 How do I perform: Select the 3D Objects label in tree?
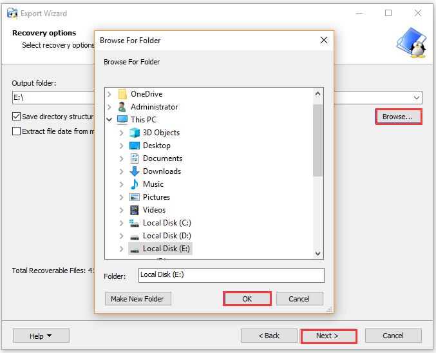coord(161,133)
